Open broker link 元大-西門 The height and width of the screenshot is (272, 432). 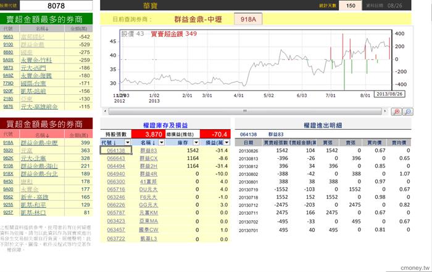click(x=33, y=68)
